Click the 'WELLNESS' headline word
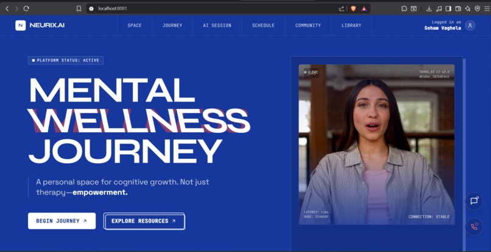Screen dimensions: 491x252 [x=139, y=120]
